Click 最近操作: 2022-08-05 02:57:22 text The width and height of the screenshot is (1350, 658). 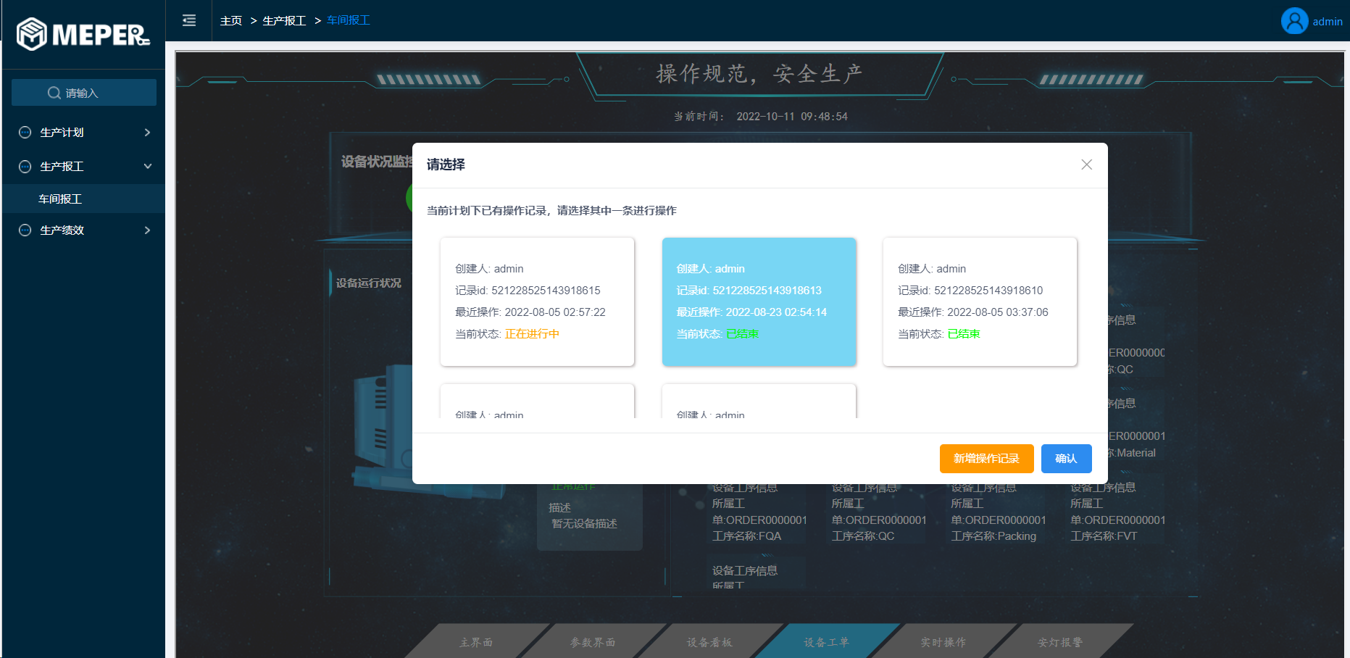(x=530, y=312)
